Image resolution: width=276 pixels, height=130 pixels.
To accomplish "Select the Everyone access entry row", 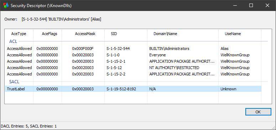I will click(x=133, y=55).
